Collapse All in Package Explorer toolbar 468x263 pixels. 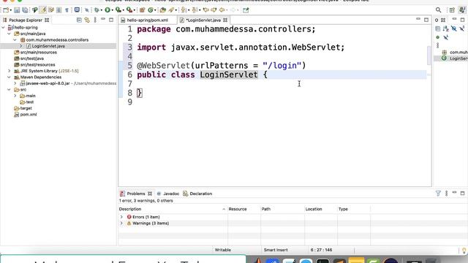(x=79, y=20)
